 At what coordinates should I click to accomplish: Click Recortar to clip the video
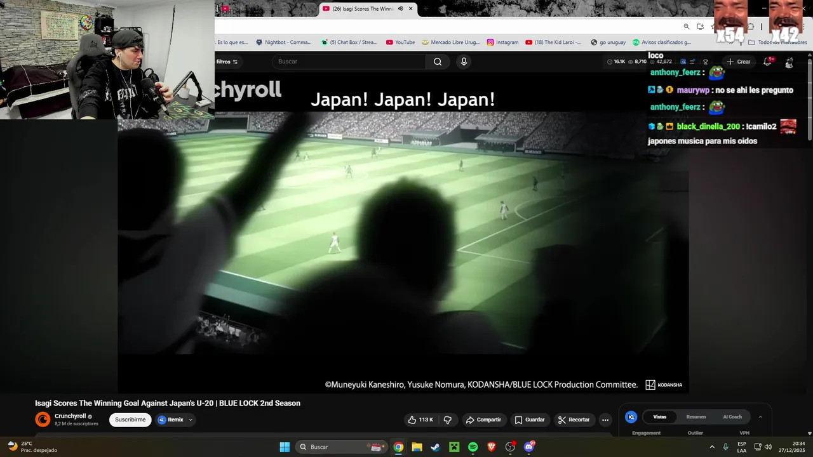574,420
